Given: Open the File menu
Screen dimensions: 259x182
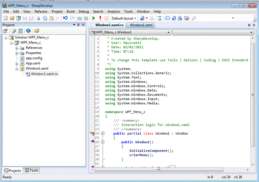Looking at the screenshot, I should [6, 11].
